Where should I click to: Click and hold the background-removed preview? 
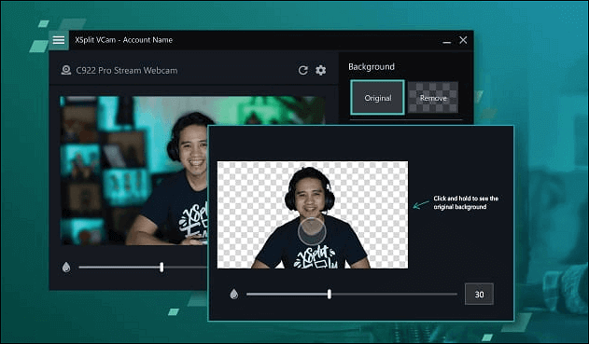[313, 215]
